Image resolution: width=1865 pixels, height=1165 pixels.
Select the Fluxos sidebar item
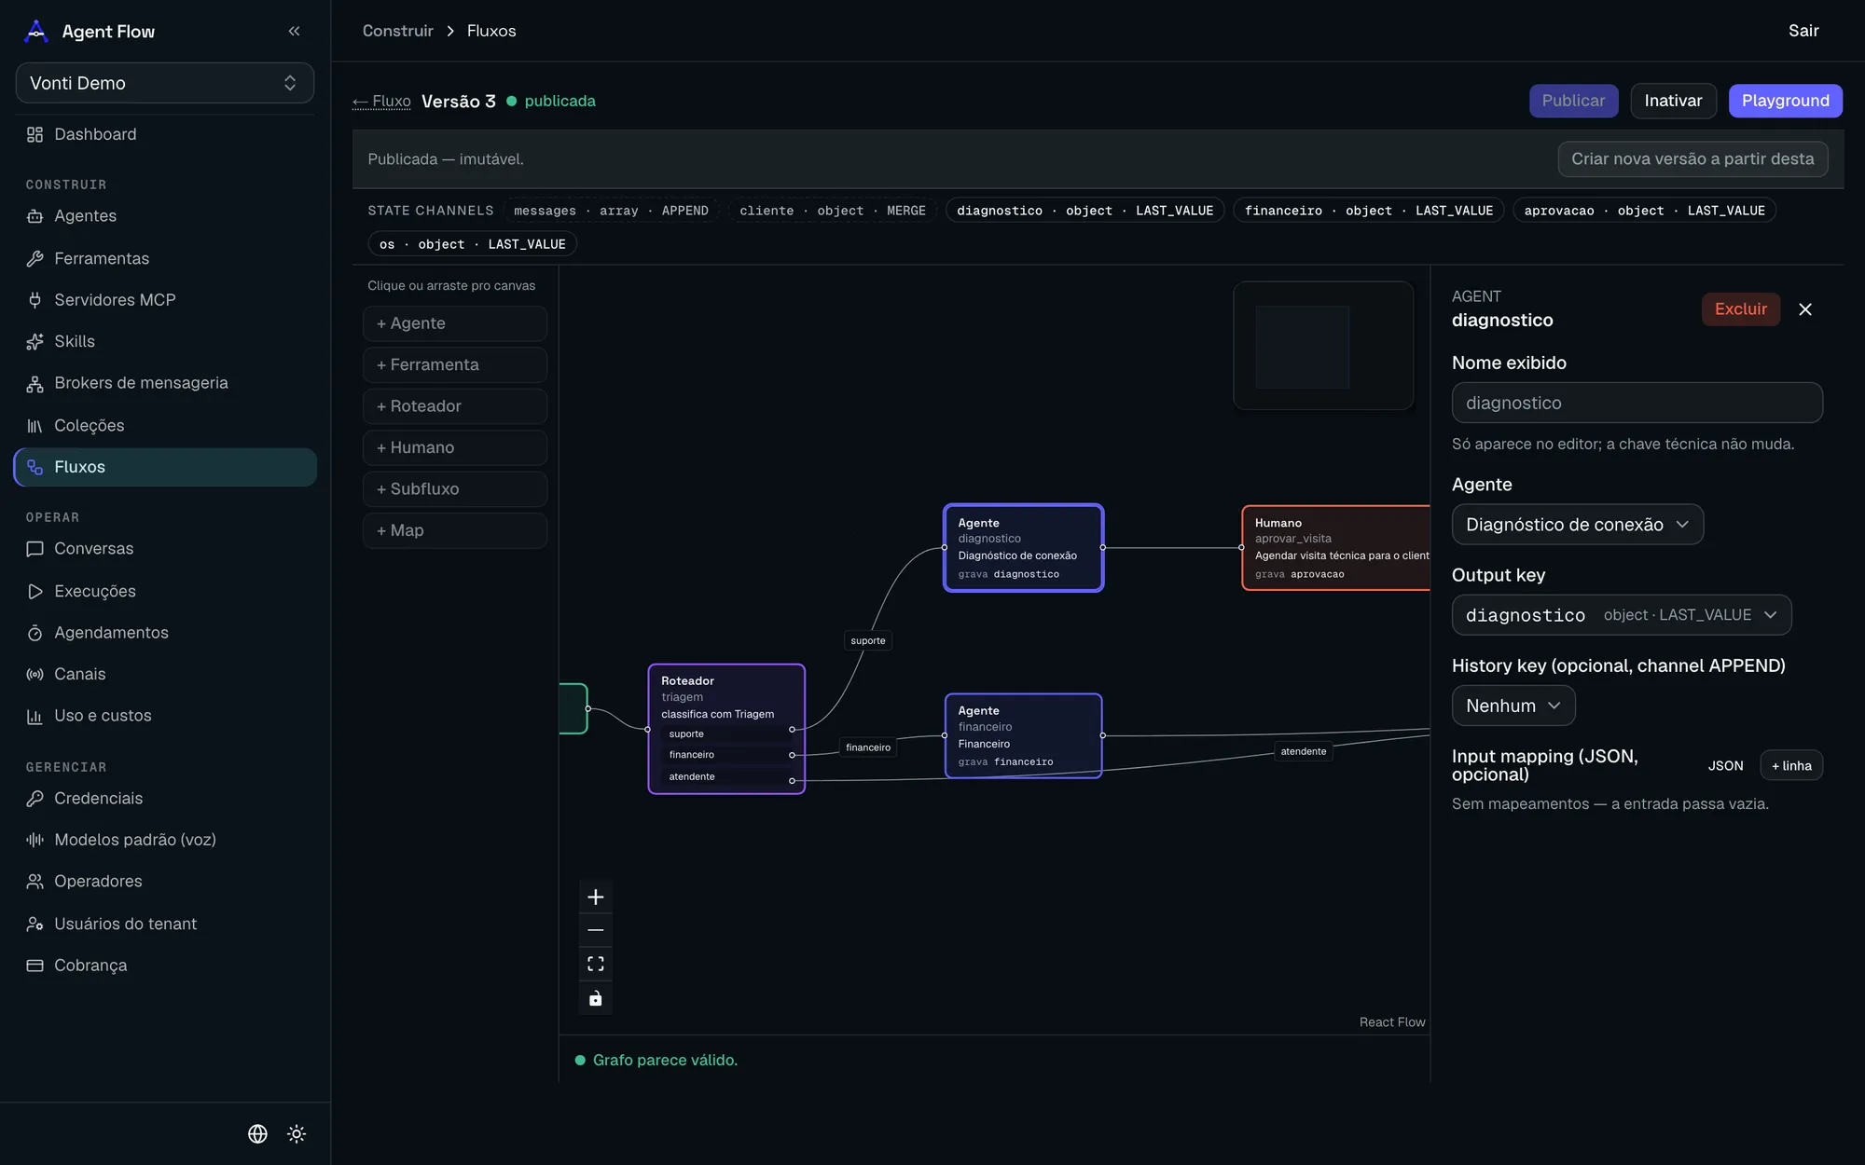click(x=165, y=467)
